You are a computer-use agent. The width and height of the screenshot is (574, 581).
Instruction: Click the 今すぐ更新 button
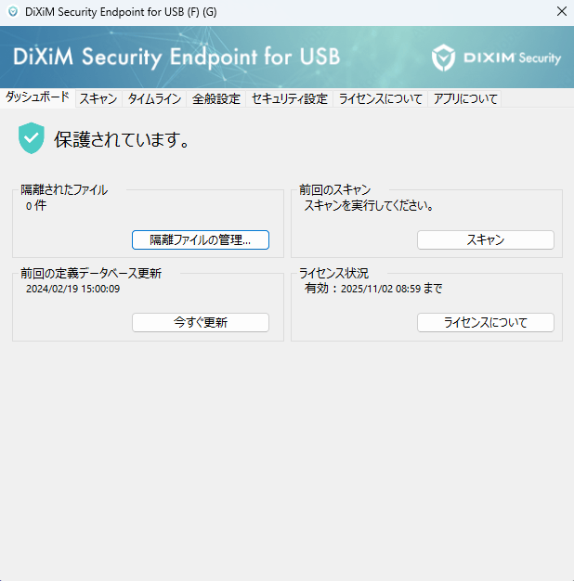[201, 322]
